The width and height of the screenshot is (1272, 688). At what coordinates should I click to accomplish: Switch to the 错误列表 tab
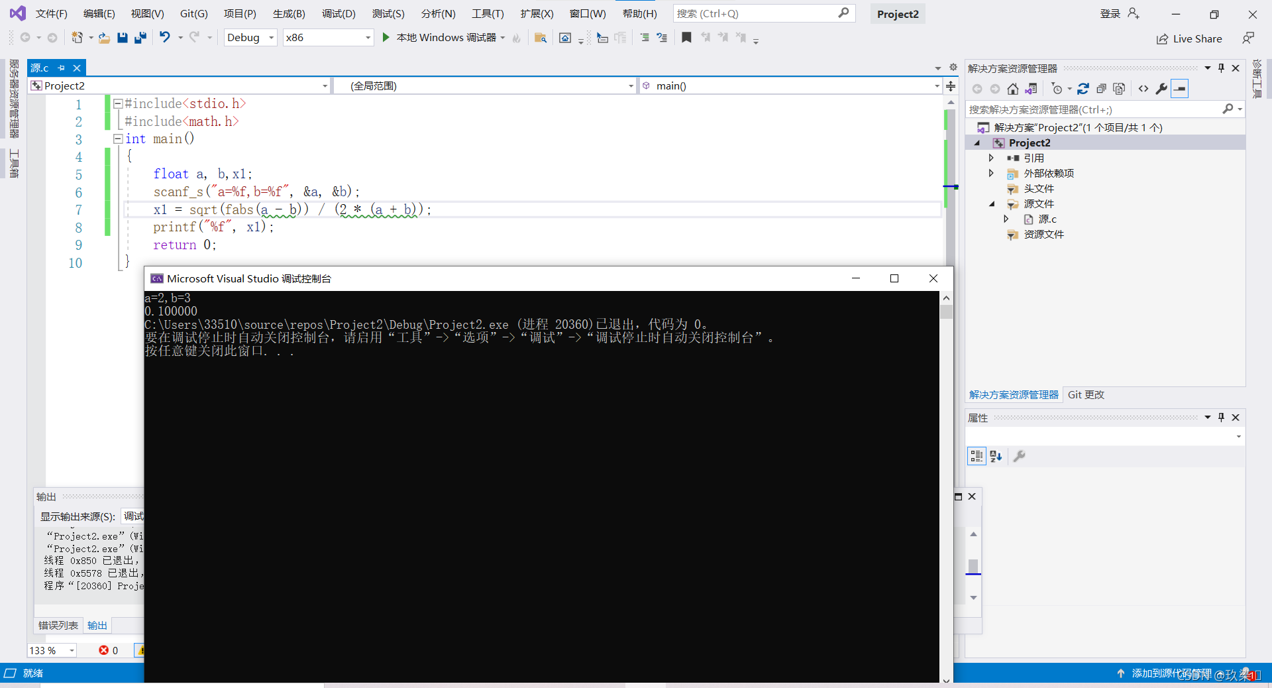(58, 625)
